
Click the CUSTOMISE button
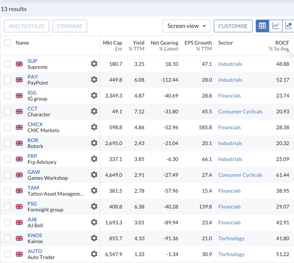coord(233,26)
